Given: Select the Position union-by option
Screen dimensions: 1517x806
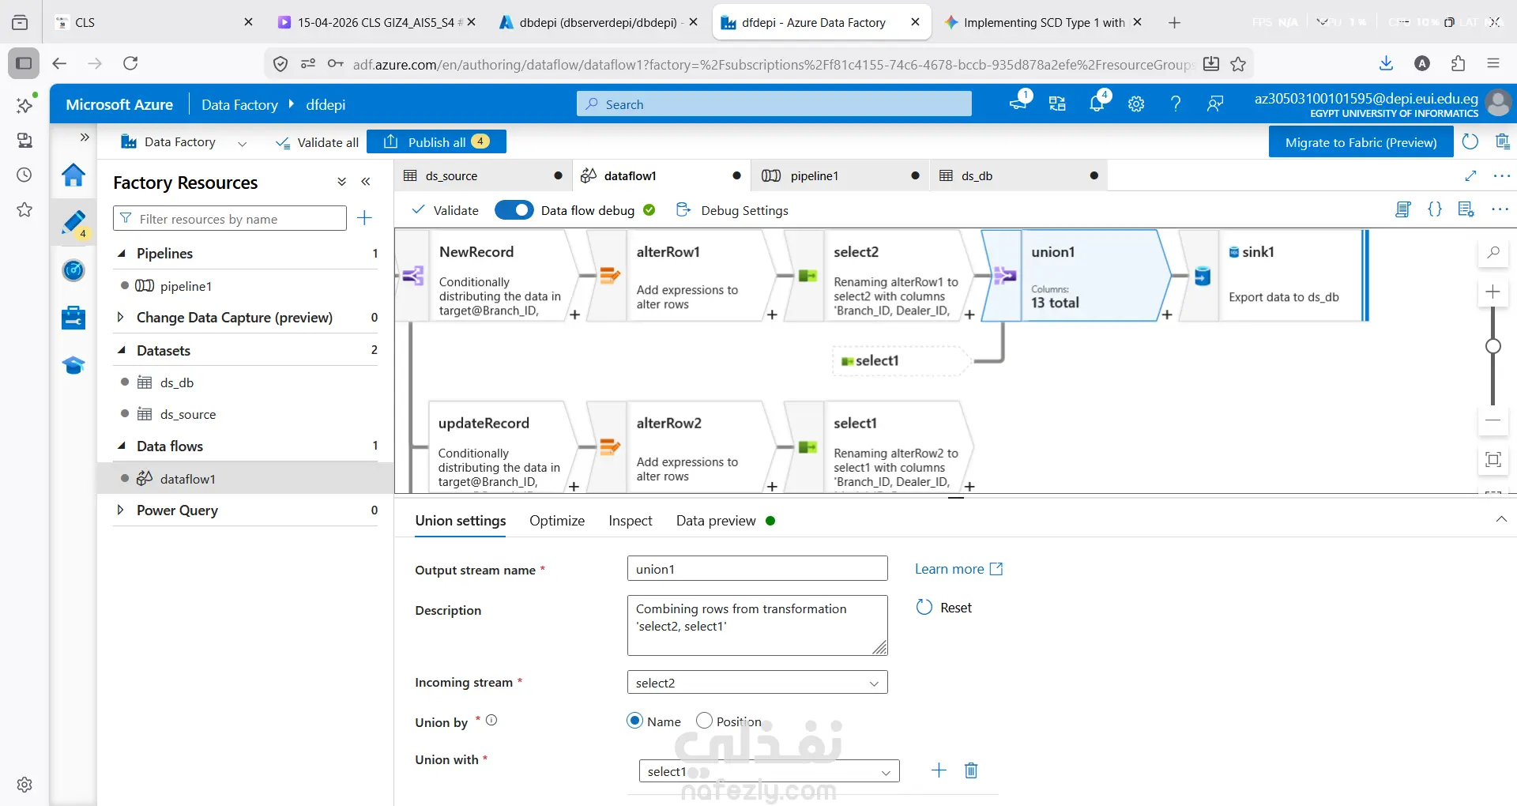Looking at the screenshot, I should [704, 721].
